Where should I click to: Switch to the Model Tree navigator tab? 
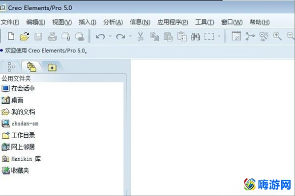click(11, 67)
